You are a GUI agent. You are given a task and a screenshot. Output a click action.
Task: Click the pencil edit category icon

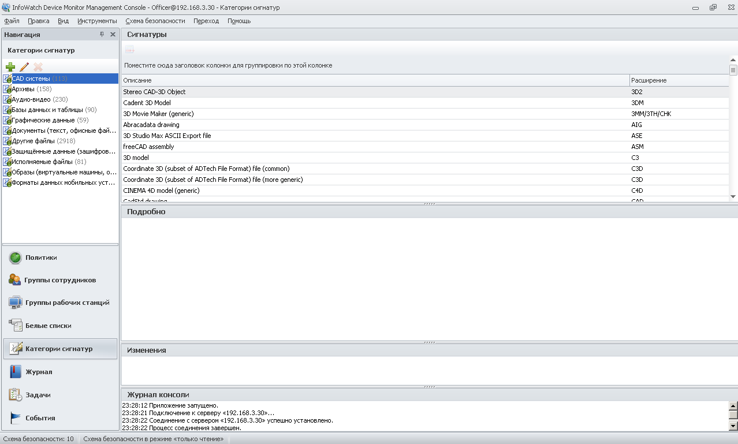click(x=24, y=67)
